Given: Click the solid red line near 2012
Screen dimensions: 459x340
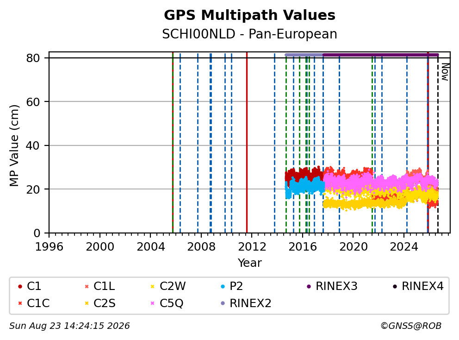Looking at the screenshot, I should click(x=247, y=143).
